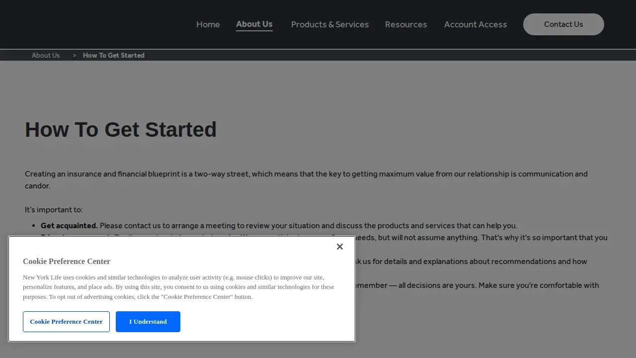Click the bold Get acquainted. bullet text
This screenshot has width=636, height=358.
70,226
